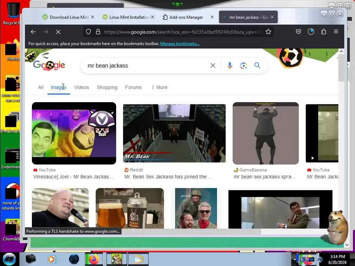Switch to the Linux Mint Installation tab
The height and width of the screenshot is (266, 355).
click(128, 17)
